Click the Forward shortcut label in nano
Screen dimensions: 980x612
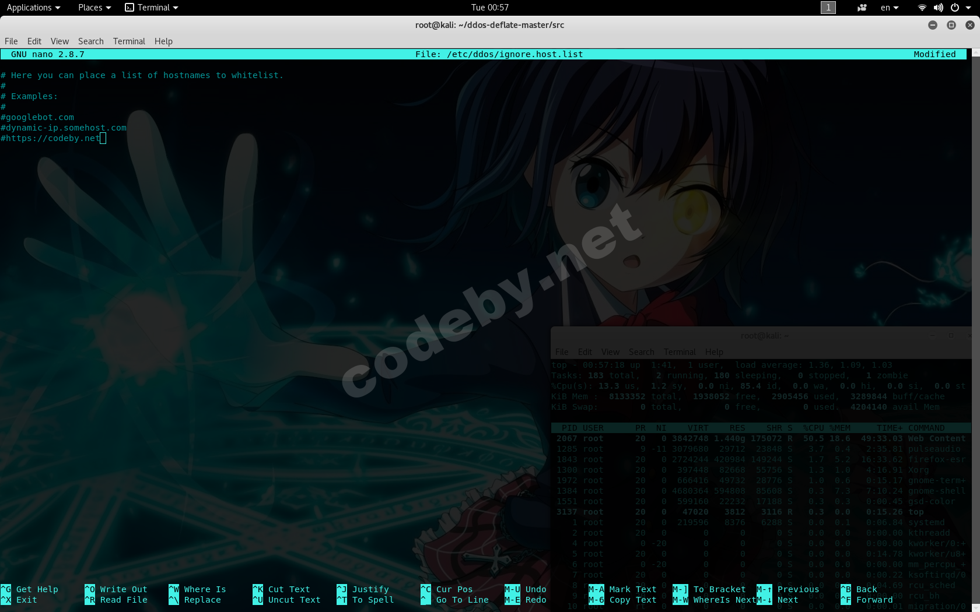point(874,600)
